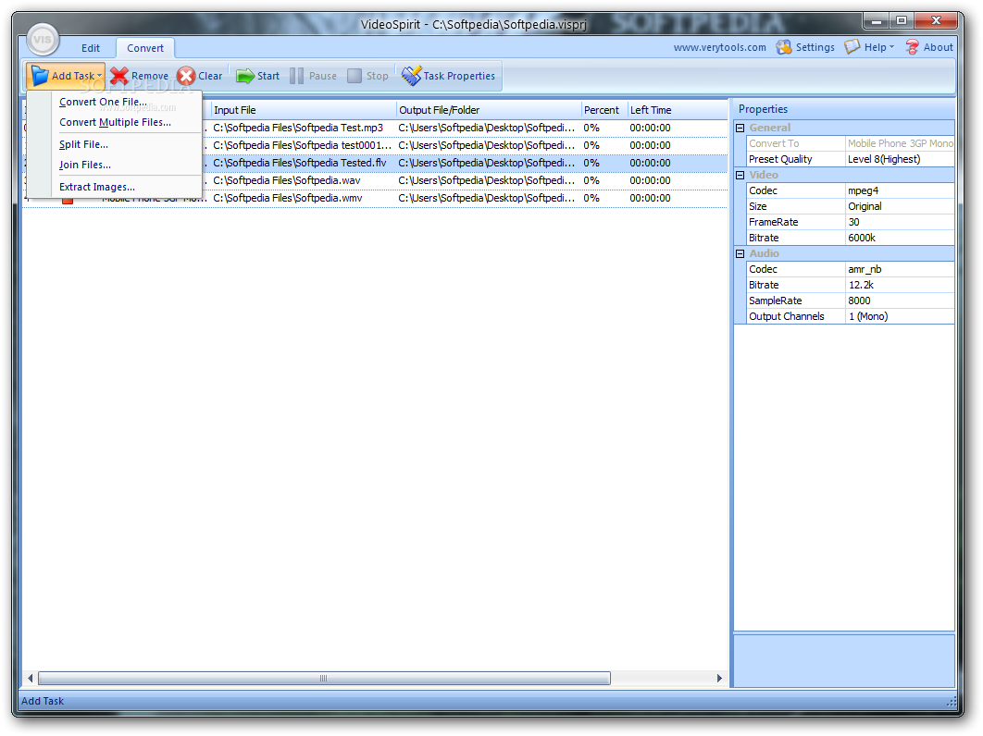Click the green Start arrow icon
The image size is (983, 736).
(x=245, y=76)
